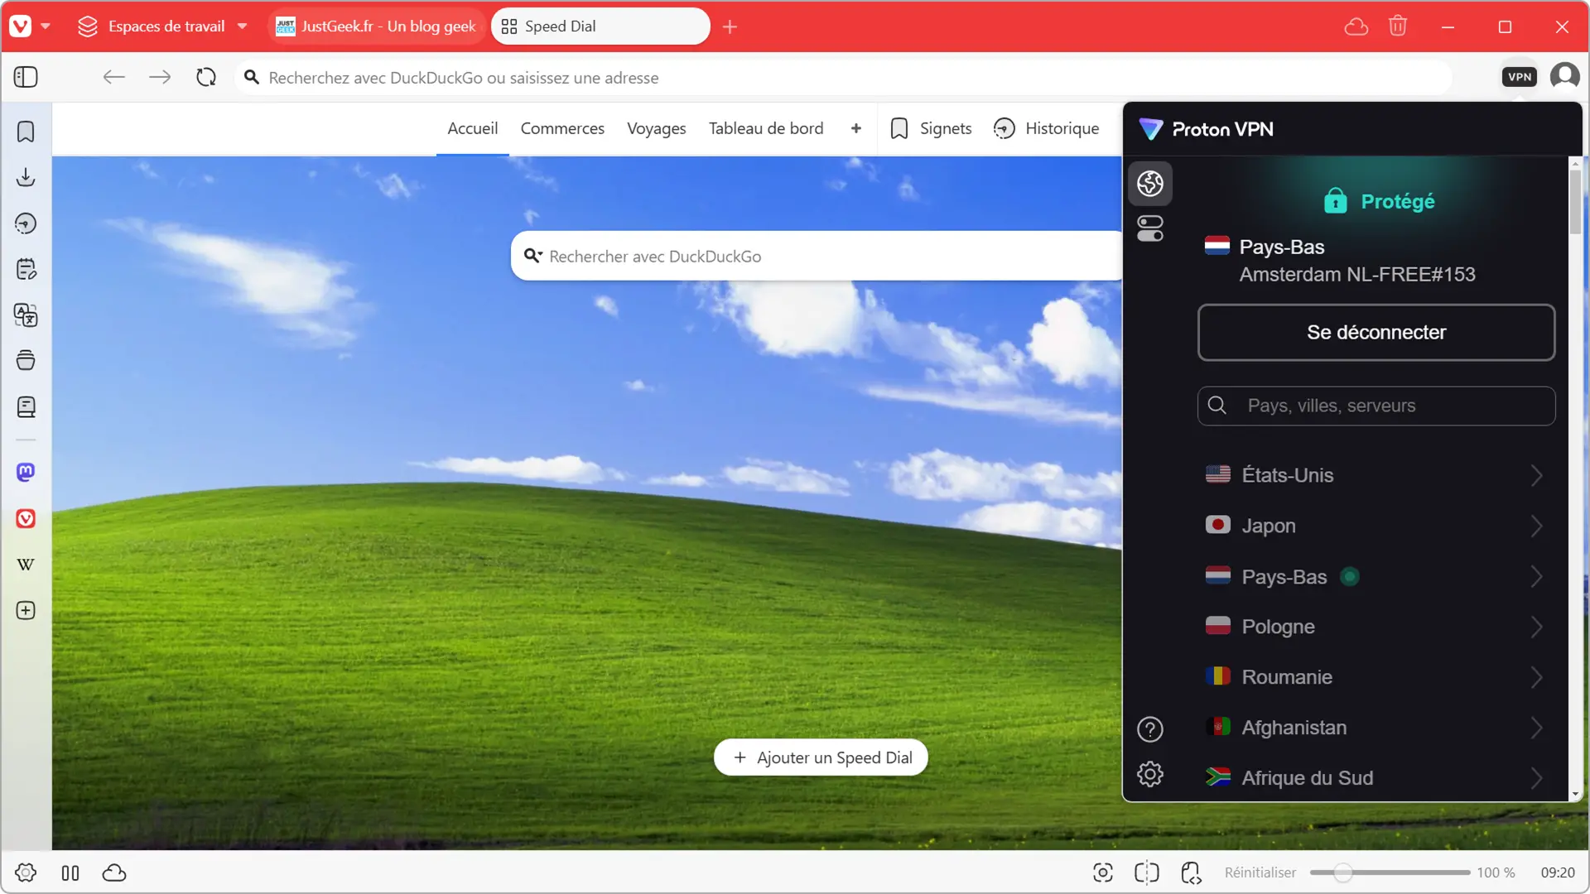Open the Wikipedia web panel
Viewport: 1590px width, 894px height.
tap(26, 565)
